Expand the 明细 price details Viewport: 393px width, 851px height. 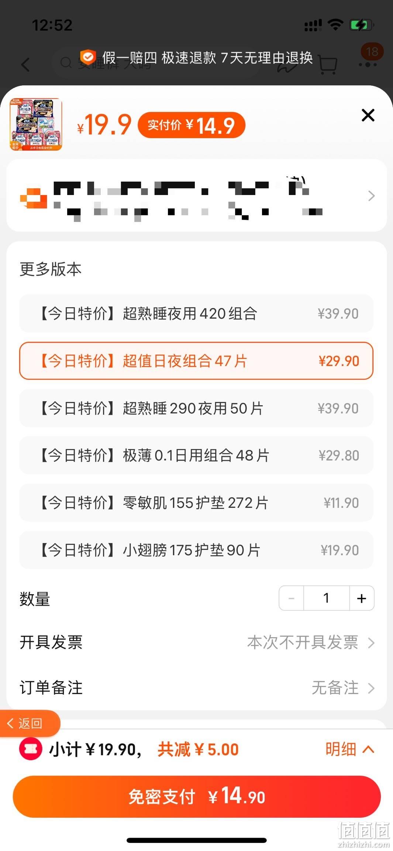pos(350,749)
